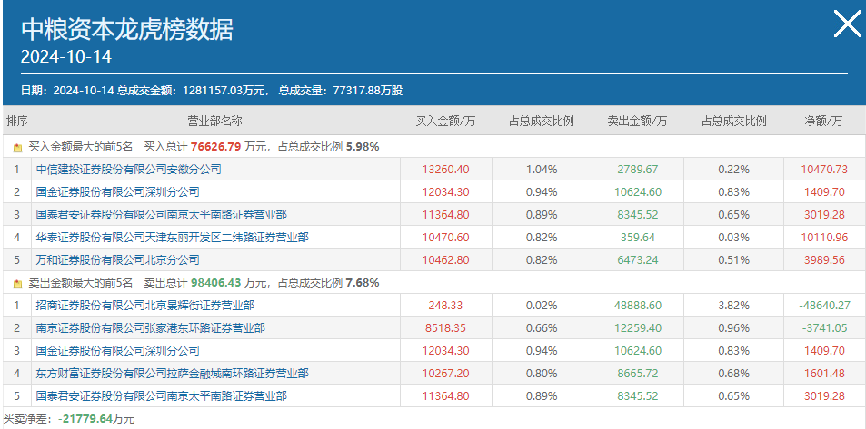
Task: Click buy amount 248.33
Action: coord(445,305)
